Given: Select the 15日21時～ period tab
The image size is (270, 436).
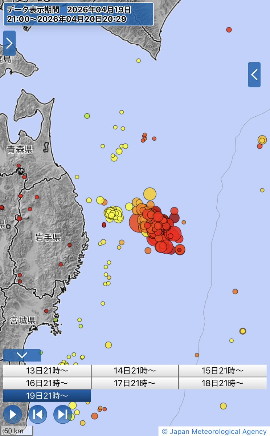Looking at the screenshot, I should 222,371.
